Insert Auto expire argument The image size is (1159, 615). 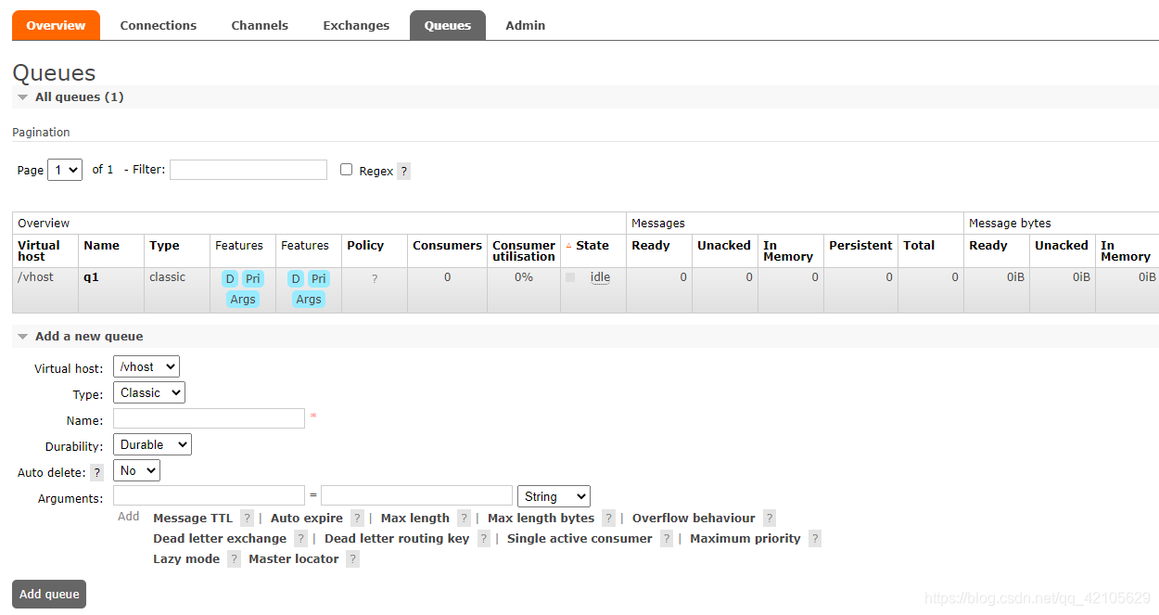click(307, 519)
